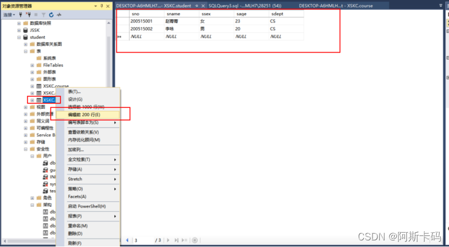This screenshot has height=247, width=449.
Task: Click the connect plug icon
Action: [21, 15]
